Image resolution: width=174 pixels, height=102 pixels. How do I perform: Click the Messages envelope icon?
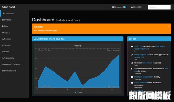pos(113,7)
